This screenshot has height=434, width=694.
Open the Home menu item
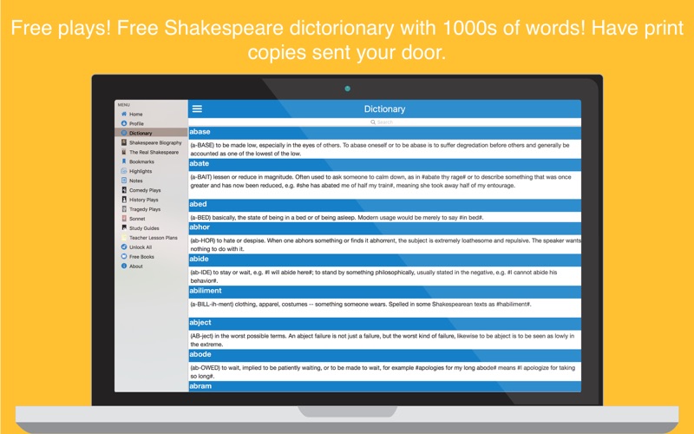(136, 115)
